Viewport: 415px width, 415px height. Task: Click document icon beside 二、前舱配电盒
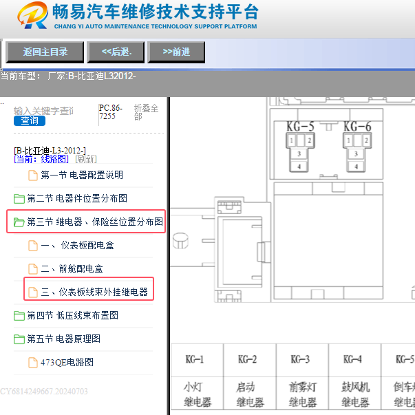pos(33,269)
